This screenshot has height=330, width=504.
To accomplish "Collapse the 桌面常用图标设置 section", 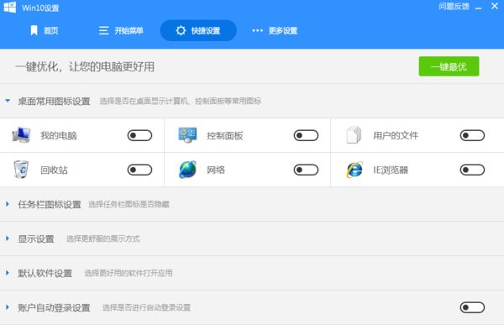I will pyautogui.click(x=8, y=101).
